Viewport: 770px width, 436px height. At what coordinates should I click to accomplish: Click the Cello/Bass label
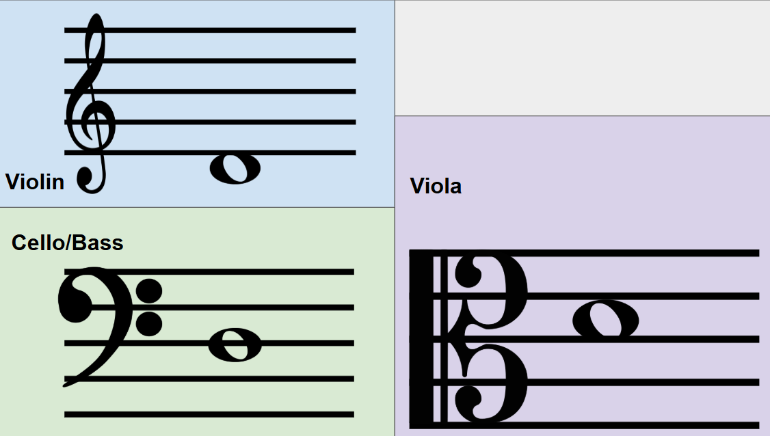[67, 243]
